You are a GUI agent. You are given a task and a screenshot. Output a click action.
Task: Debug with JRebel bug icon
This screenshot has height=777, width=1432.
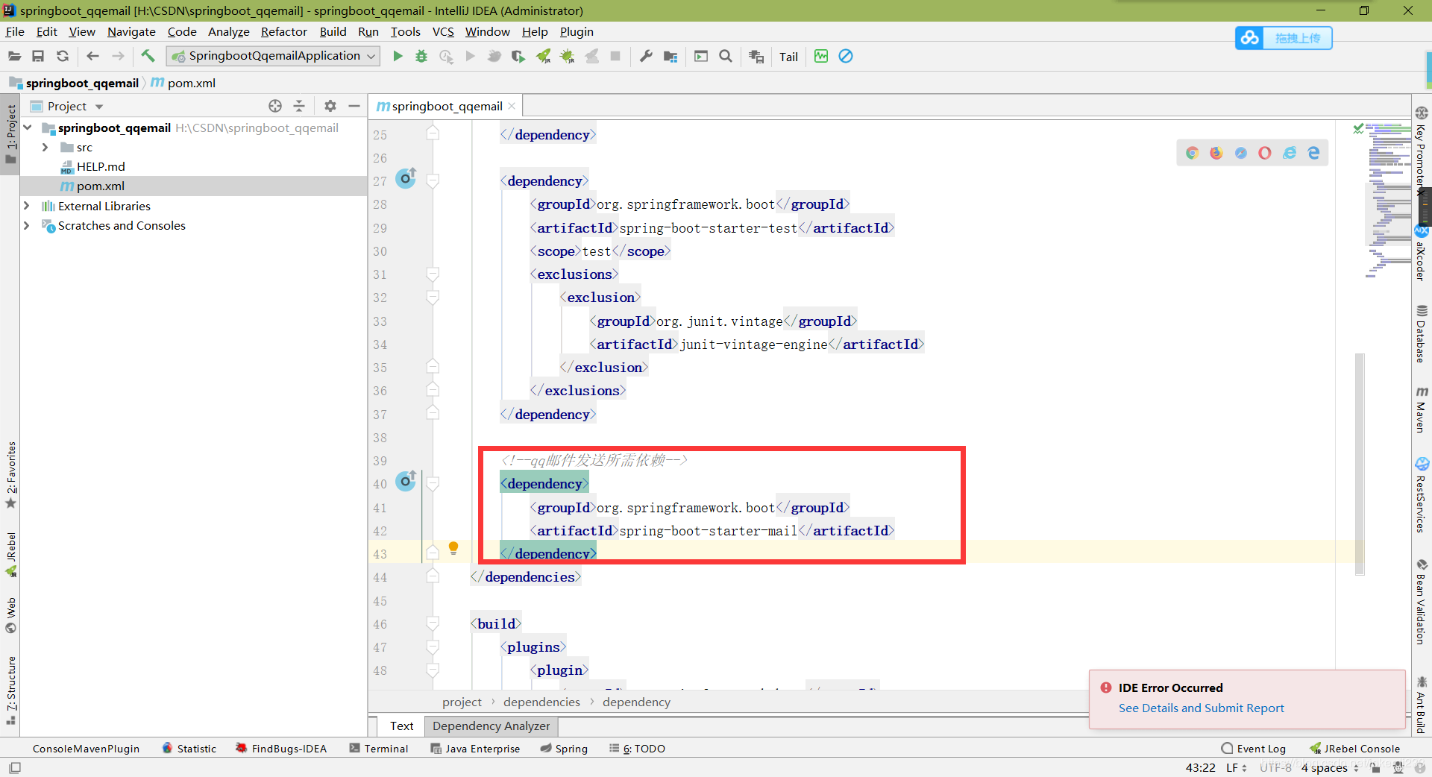click(x=568, y=56)
